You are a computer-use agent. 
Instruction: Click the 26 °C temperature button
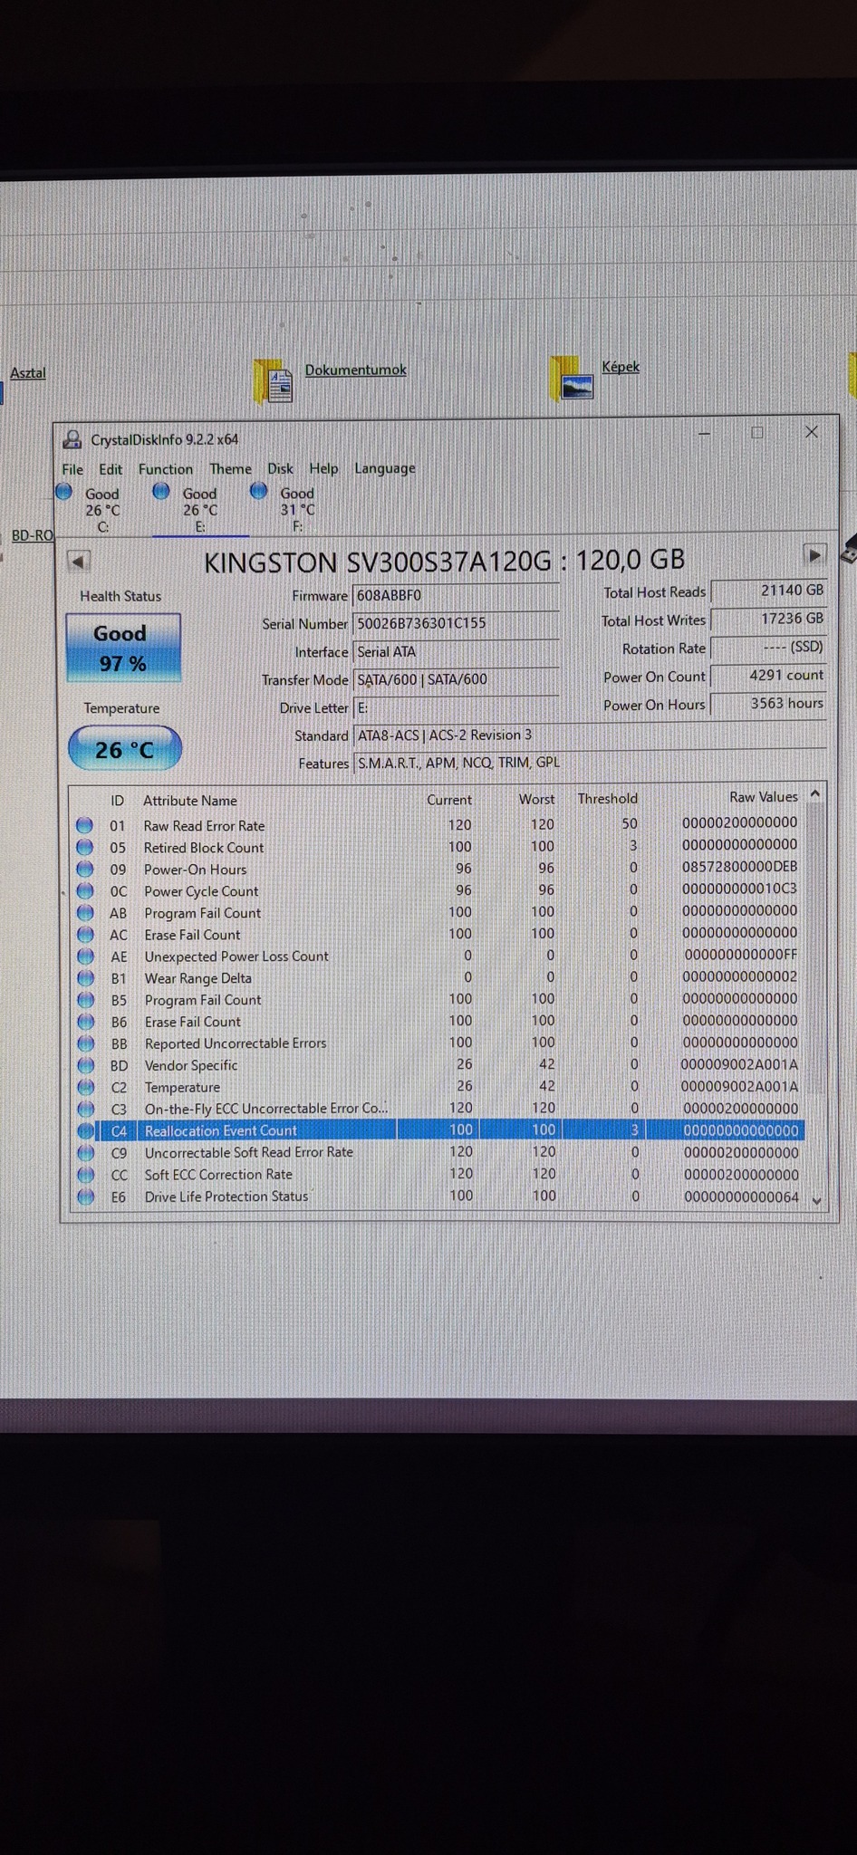(x=125, y=749)
